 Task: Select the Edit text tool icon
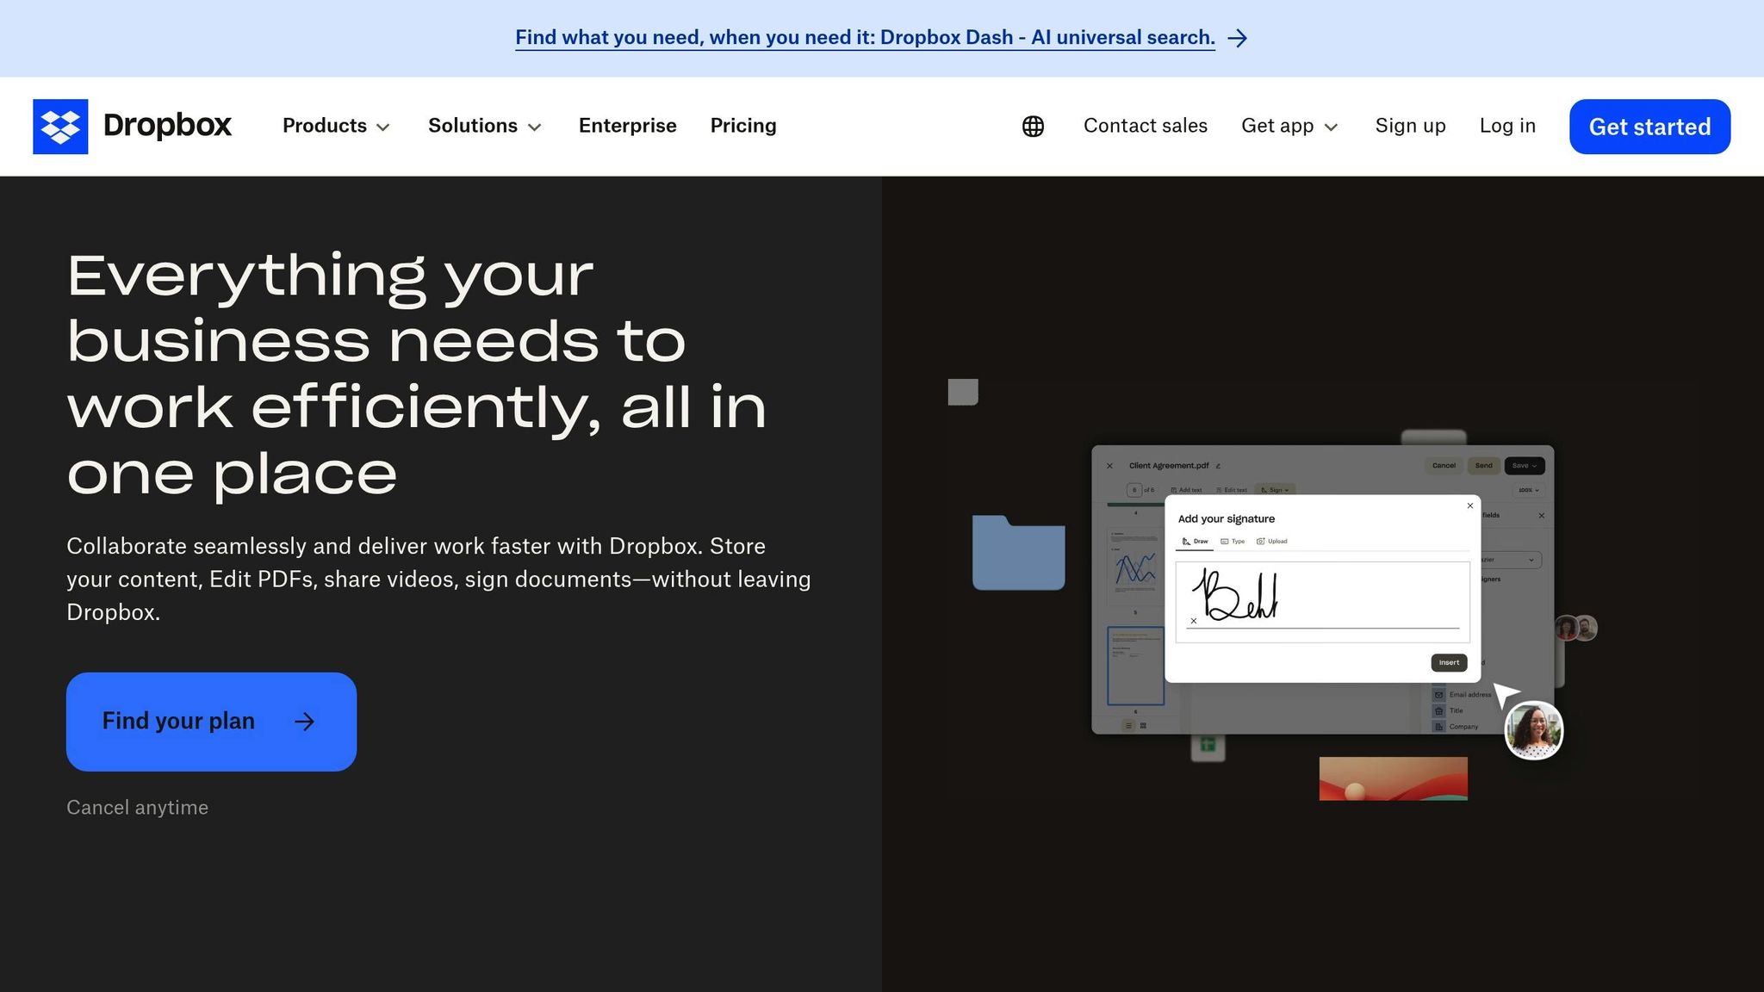(x=1219, y=490)
